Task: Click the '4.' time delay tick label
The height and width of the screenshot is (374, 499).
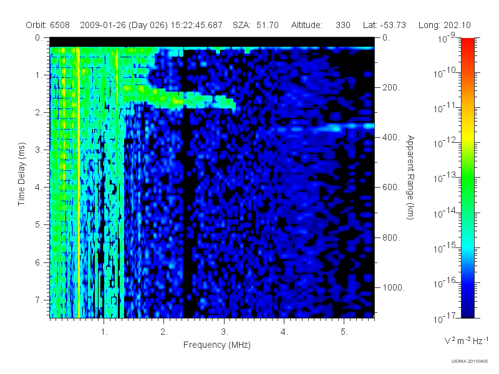Action: click(x=39, y=188)
